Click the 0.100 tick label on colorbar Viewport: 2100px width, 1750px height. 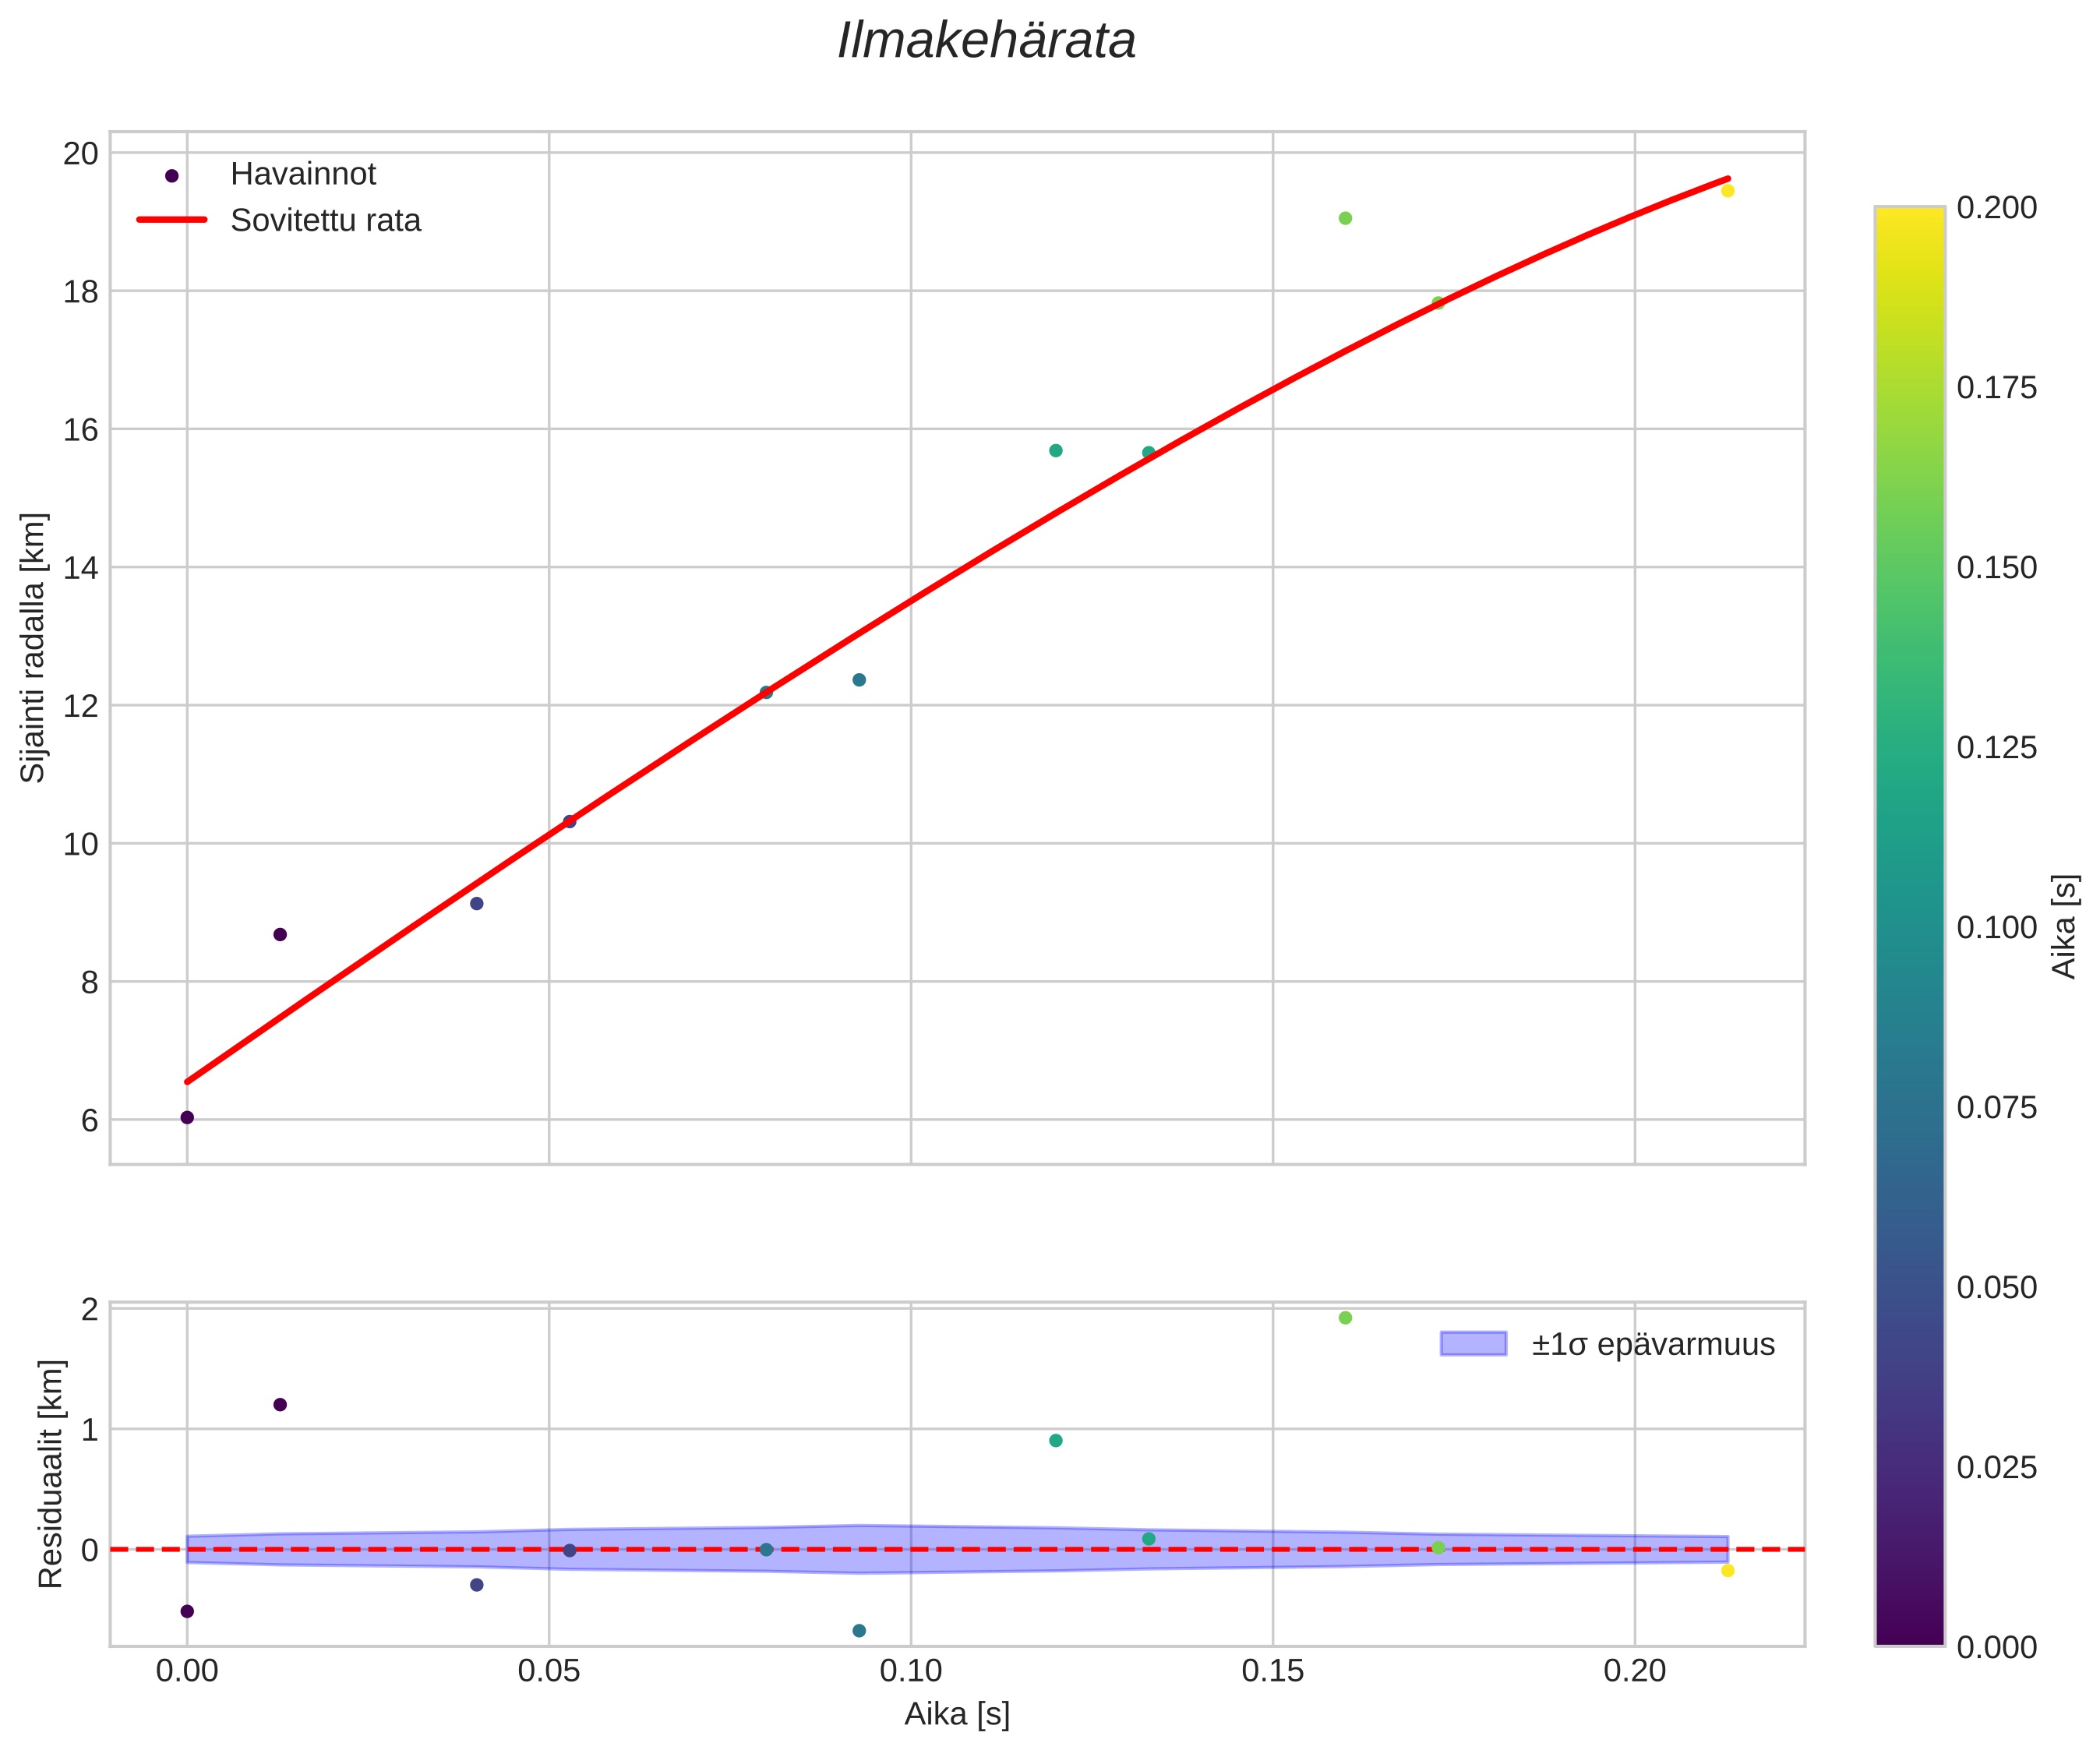tap(1996, 927)
